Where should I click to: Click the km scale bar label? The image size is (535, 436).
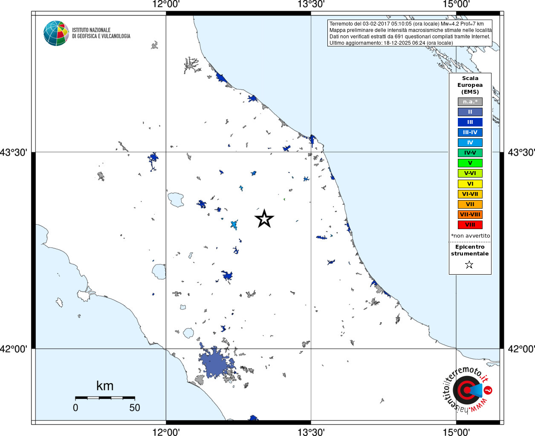105,386
